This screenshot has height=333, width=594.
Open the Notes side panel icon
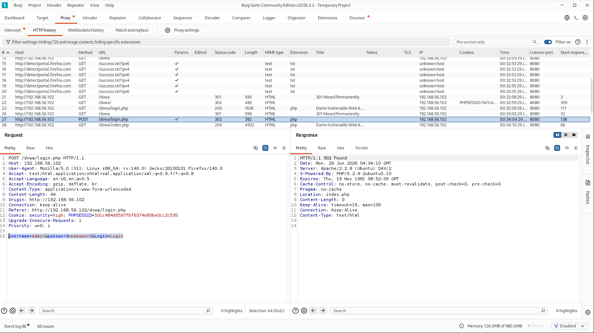coord(588,183)
